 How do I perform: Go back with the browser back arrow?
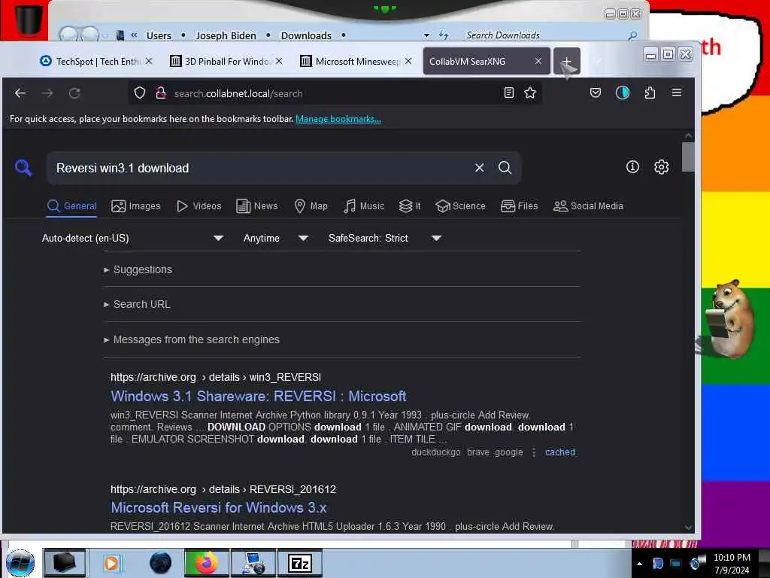coord(20,93)
